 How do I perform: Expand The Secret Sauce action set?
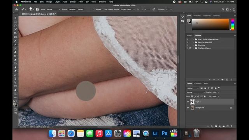(x=193, y=48)
